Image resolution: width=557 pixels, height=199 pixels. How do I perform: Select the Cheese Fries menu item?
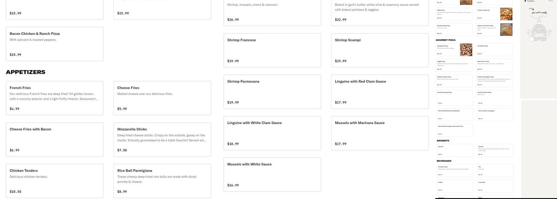click(x=162, y=98)
